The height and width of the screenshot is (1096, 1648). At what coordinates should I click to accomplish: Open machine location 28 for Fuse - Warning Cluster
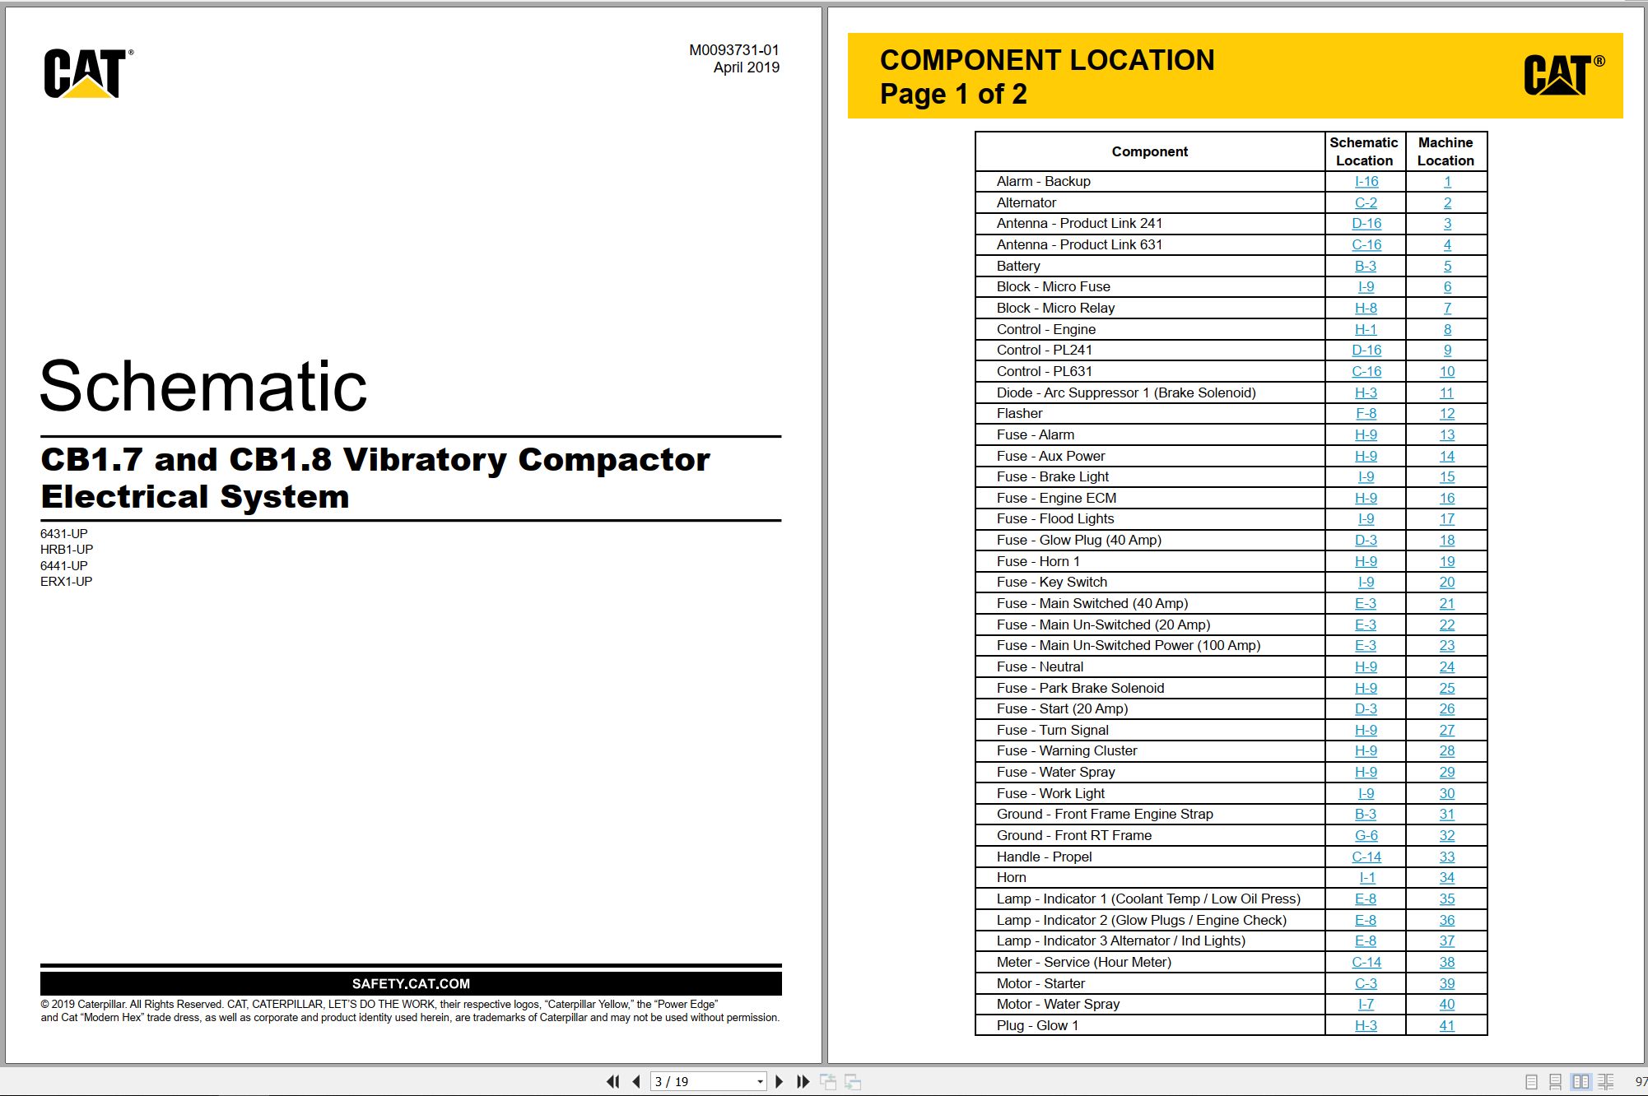coord(1447,750)
